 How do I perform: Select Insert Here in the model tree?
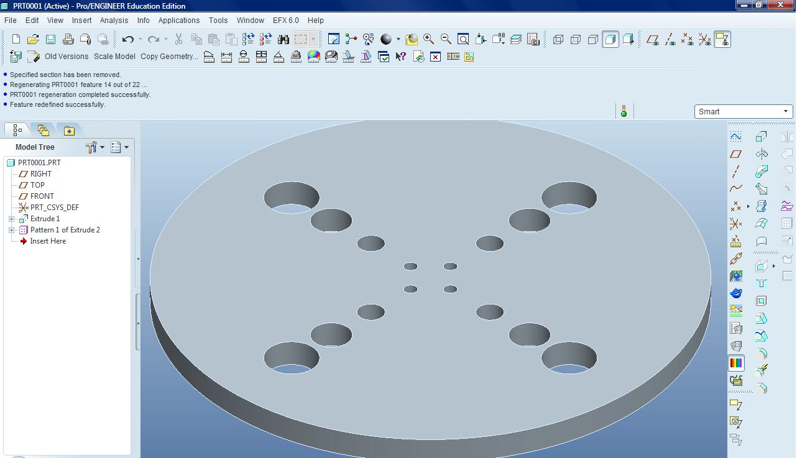48,241
